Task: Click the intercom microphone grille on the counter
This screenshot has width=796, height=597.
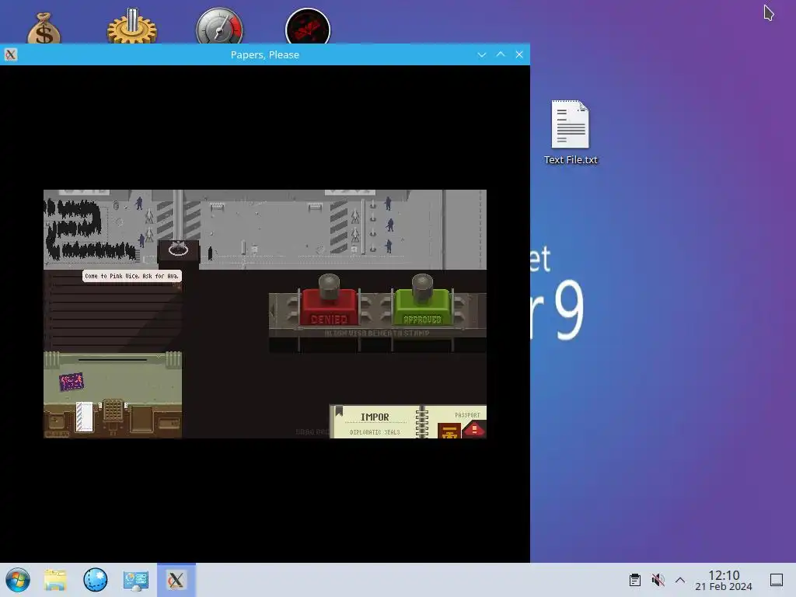Action: 113,411
